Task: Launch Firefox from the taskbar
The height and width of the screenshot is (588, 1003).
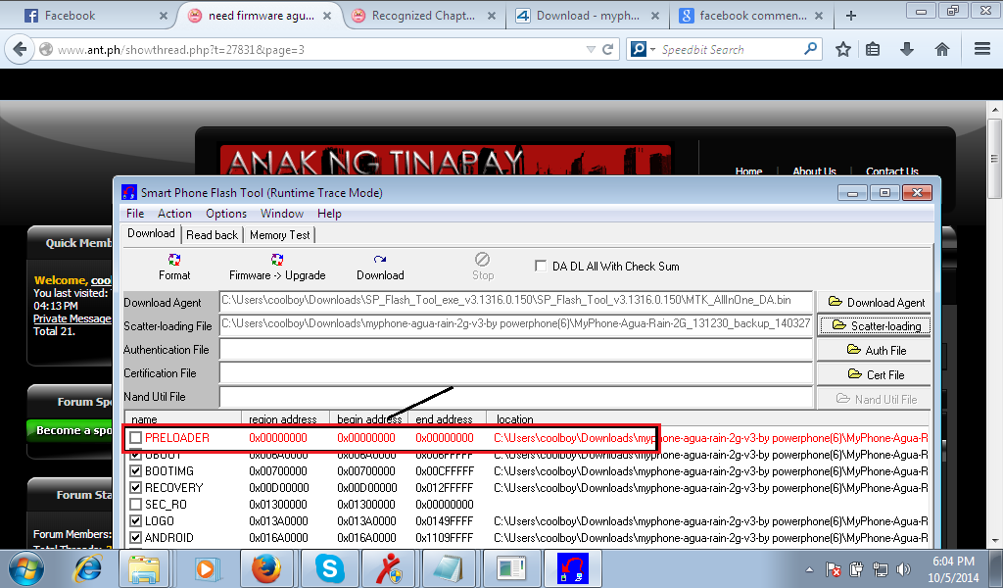Action: 265,568
